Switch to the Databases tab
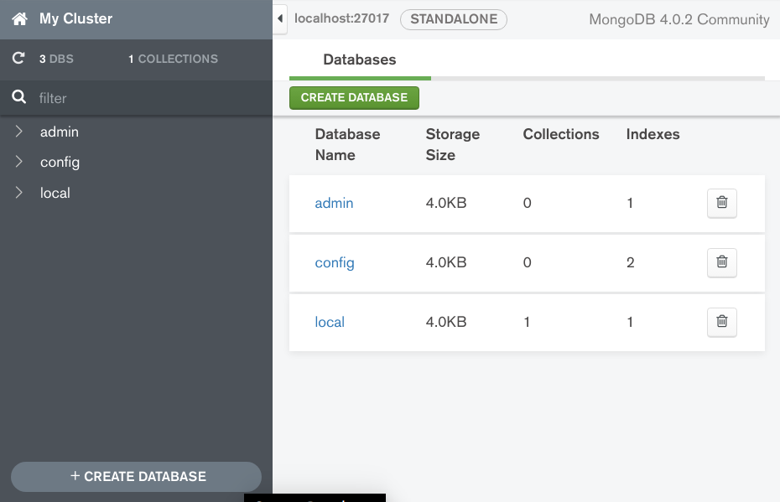Viewport: 780px width, 502px height. pyautogui.click(x=359, y=60)
